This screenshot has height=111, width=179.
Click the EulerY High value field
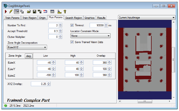72,69
